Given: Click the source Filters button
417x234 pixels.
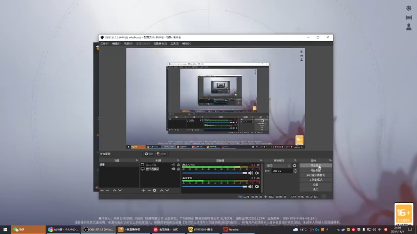Looking at the screenshot, I should click(162, 154).
